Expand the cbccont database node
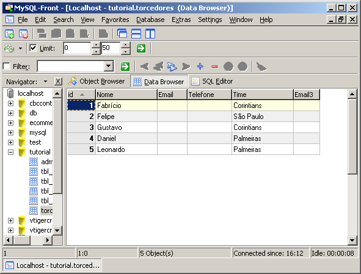 coord(10,103)
